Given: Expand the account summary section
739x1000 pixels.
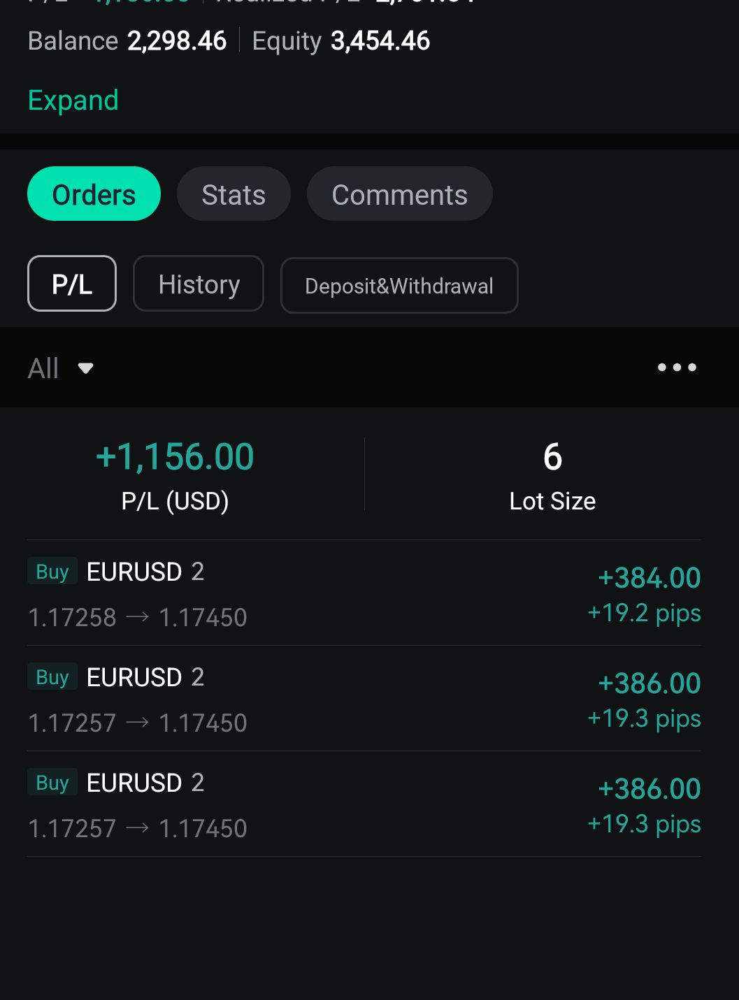Looking at the screenshot, I should point(73,101).
